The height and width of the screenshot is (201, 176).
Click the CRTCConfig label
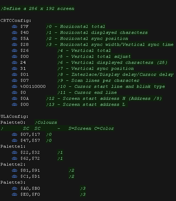pyautogui.click(x=16, y=20)
